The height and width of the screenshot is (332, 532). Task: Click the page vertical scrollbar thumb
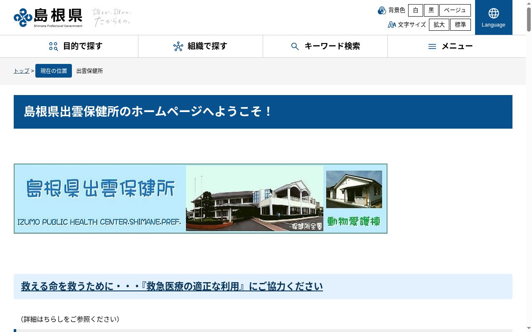[x=529, y=20]
